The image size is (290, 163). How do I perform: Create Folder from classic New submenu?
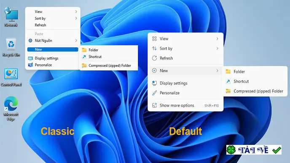(x=109, y=50)
